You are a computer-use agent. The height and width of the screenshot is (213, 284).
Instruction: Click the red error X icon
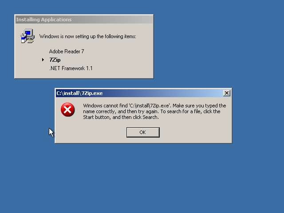coord(68,110)
